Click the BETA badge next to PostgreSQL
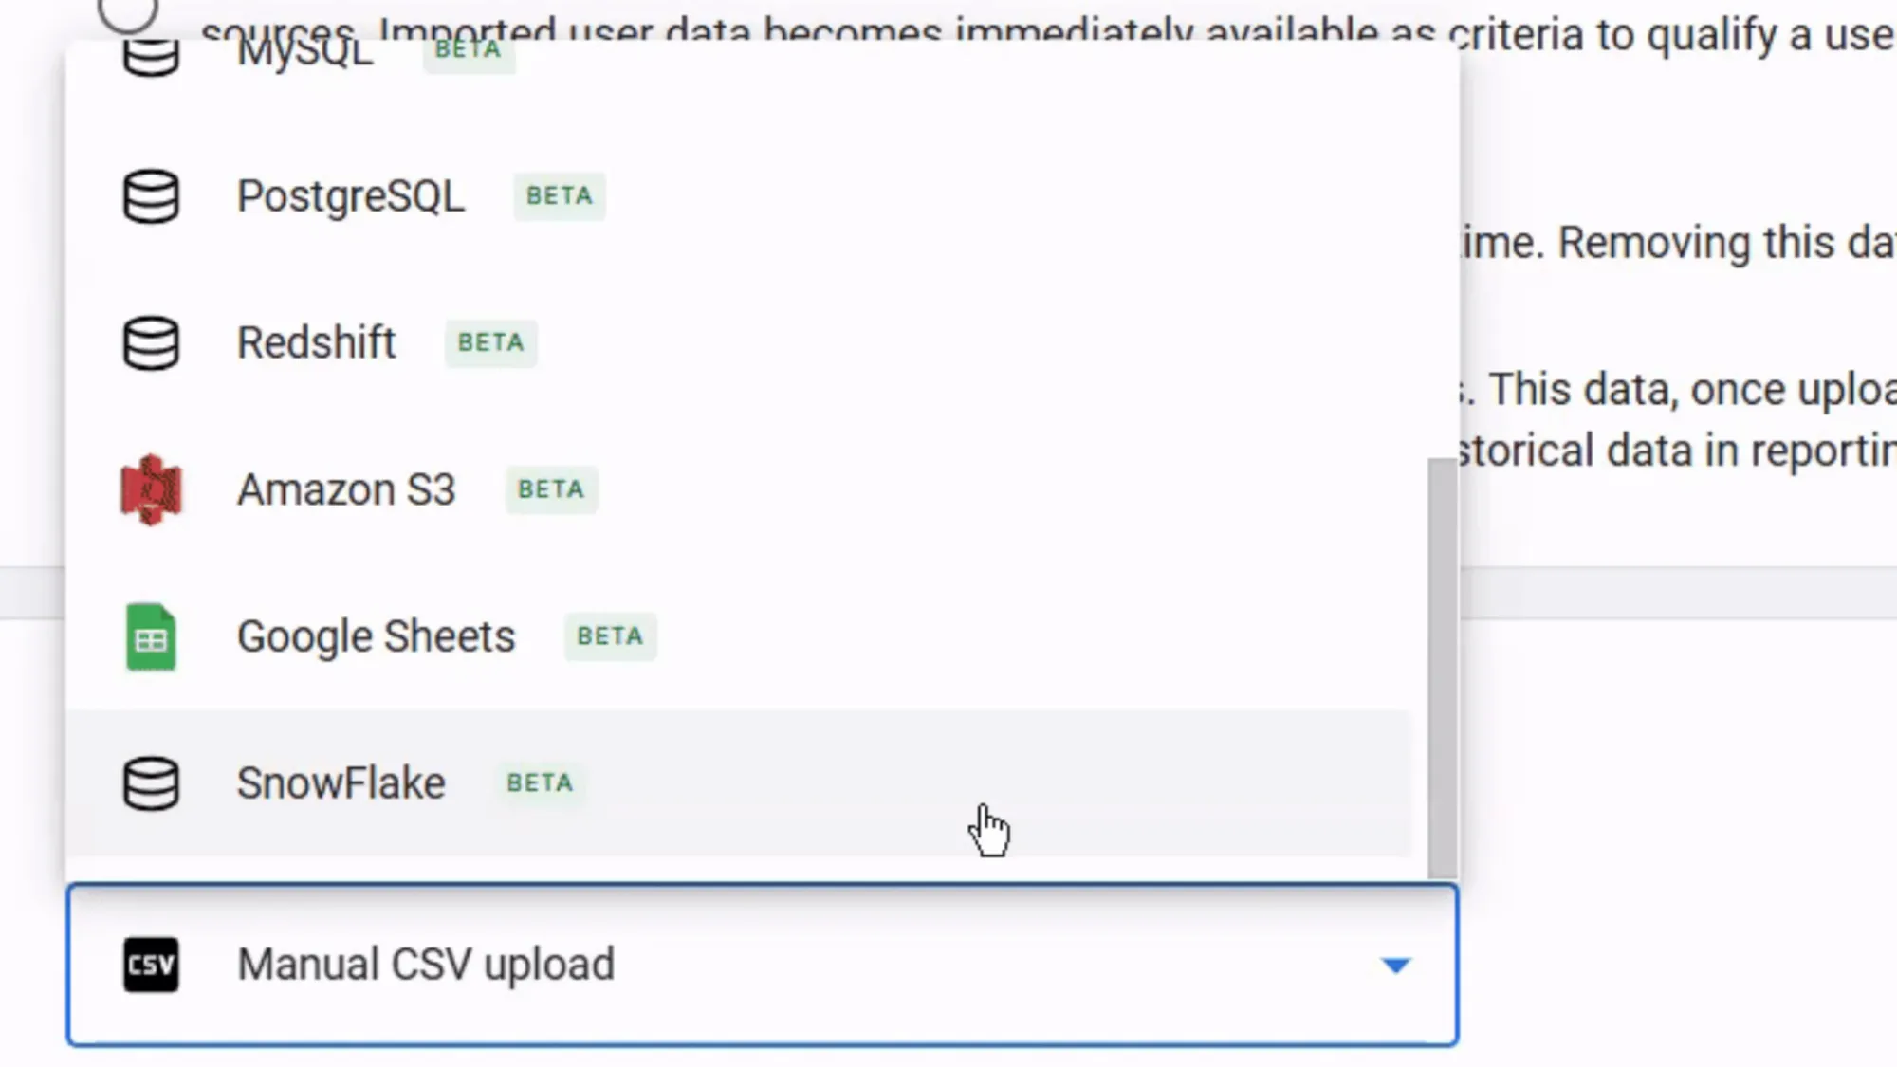The height and width of the screenshot is (1067, 1897). click(x=559, y=196)
